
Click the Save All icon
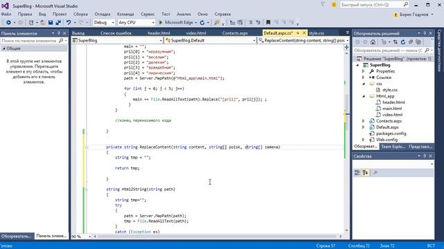pyautogui.click(x=58, y=22)
